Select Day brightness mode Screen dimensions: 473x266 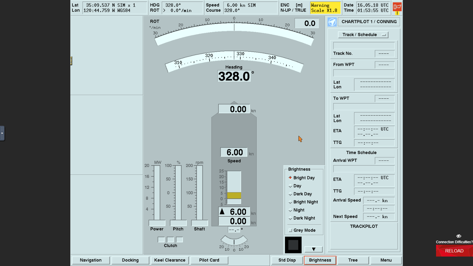[295, 186]
